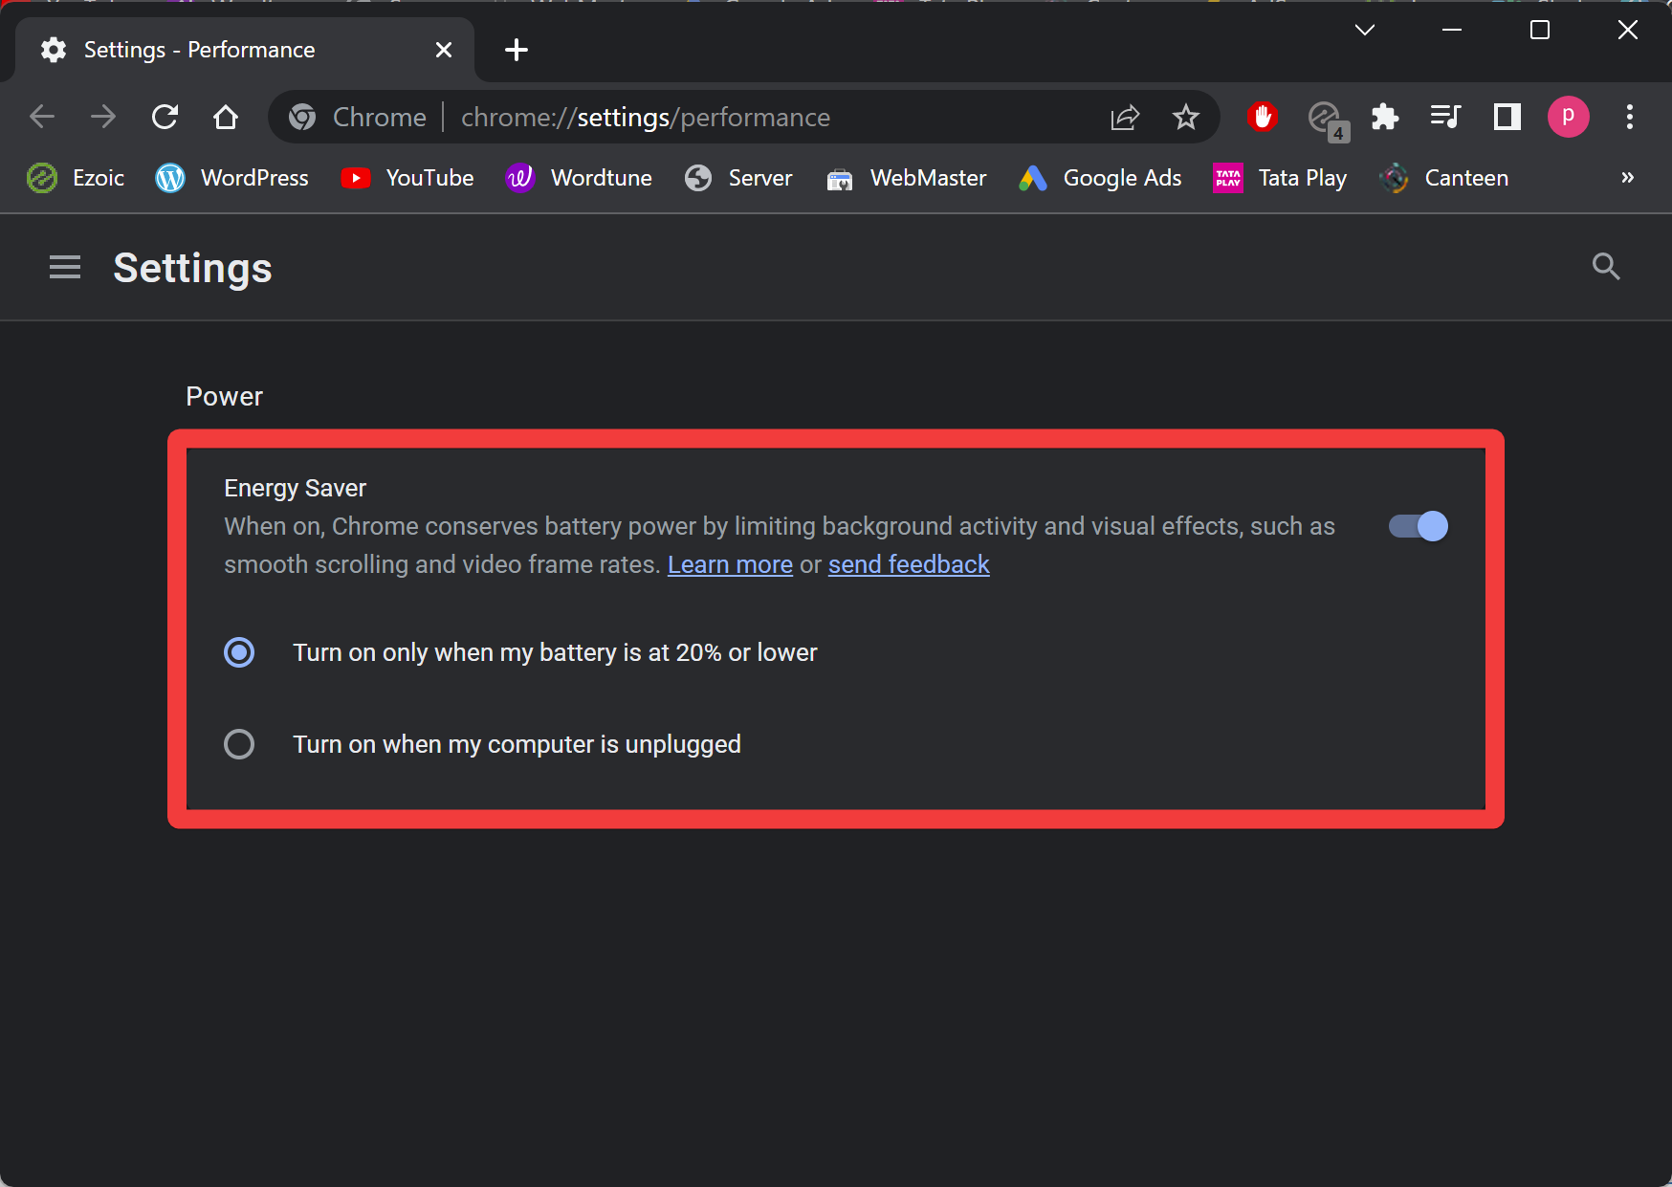Select the Settings - Performance tab

(245, 50)
